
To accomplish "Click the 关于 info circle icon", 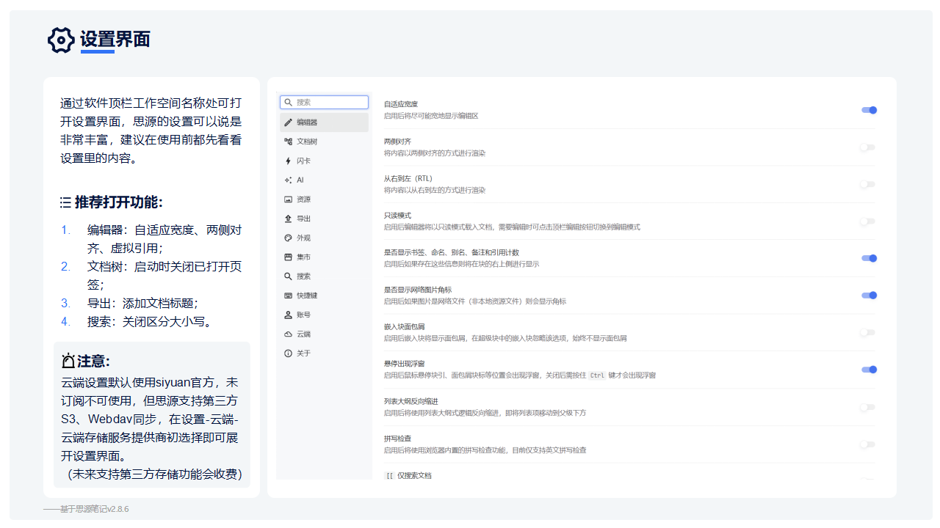I will point(287,353).
